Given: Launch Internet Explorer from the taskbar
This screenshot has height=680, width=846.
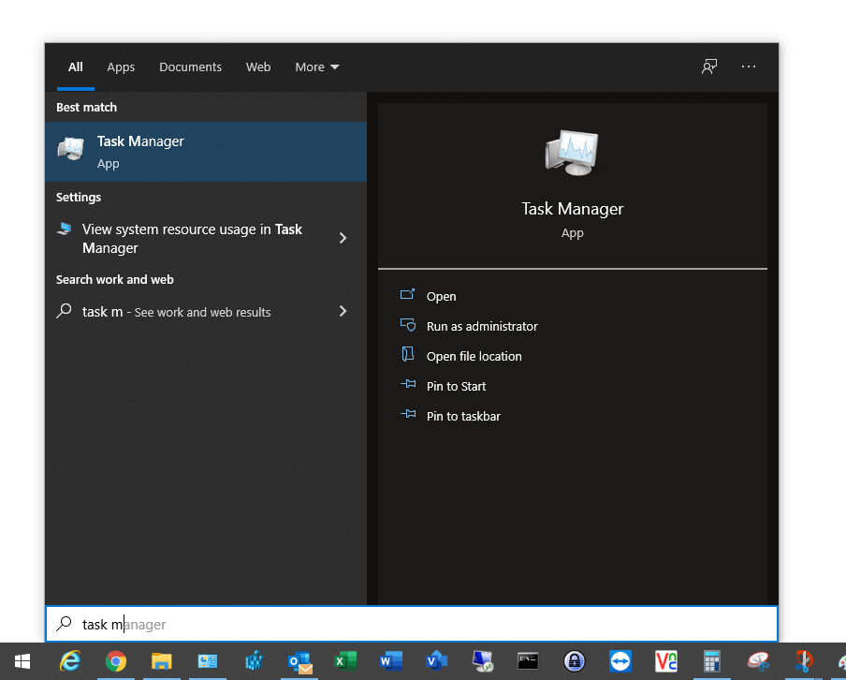Looking at the screenshot, I should [x=70, y=661].
